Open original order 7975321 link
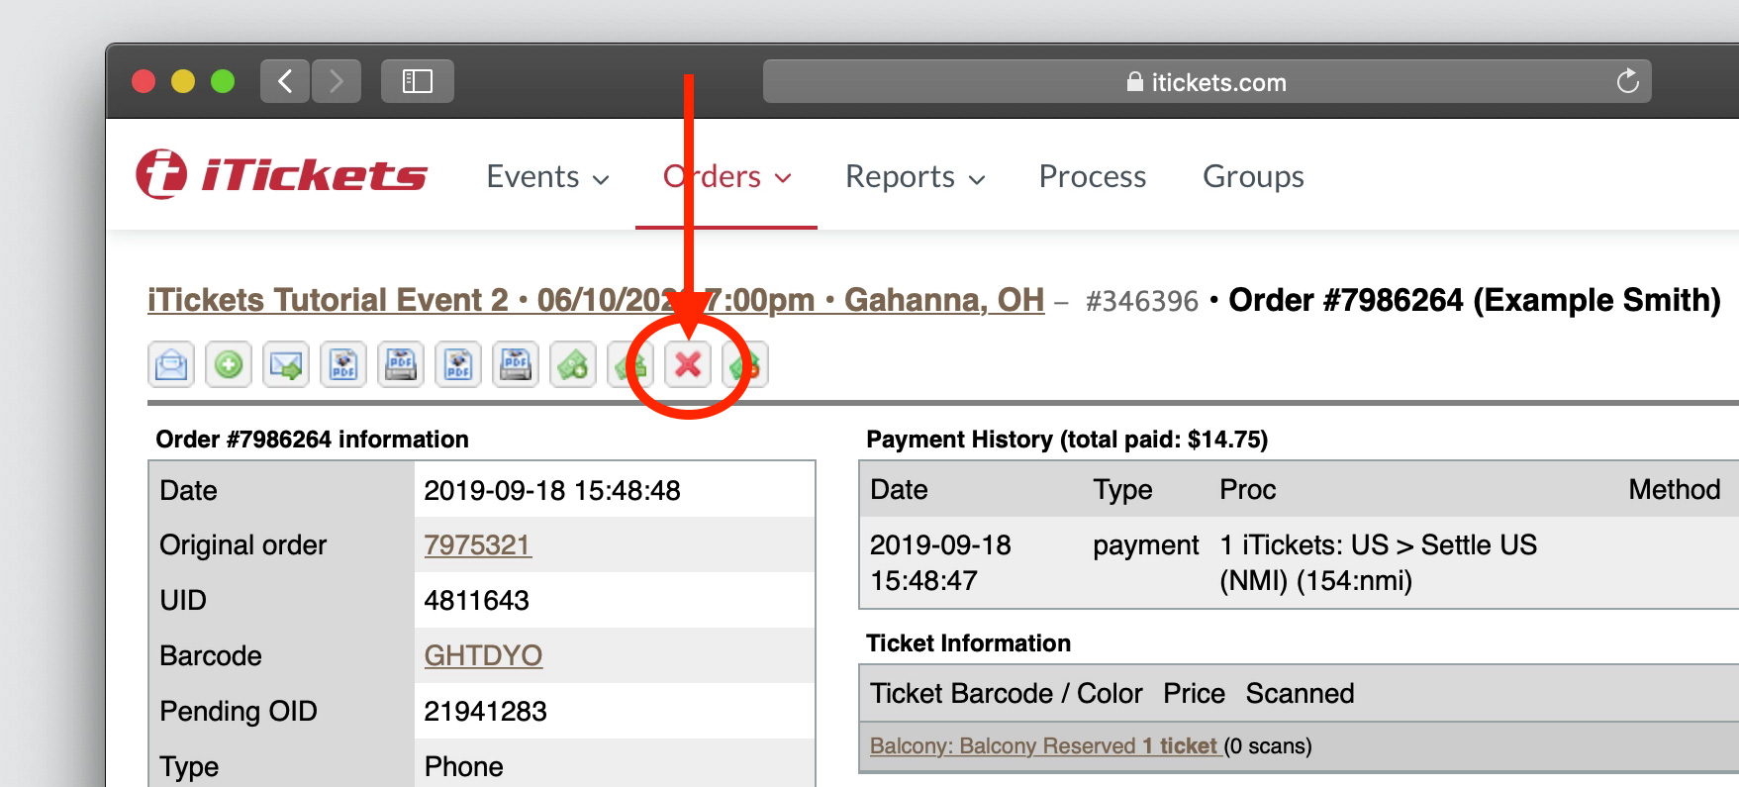The width and height of the screenshot is (1739, 787). point(477,545)
